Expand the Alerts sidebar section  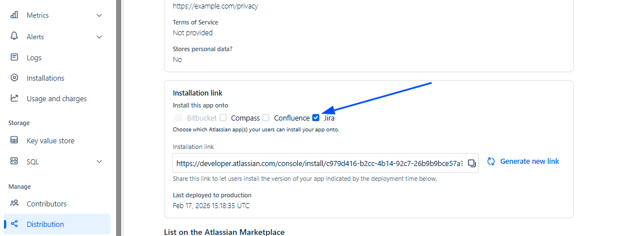pos(99,37)
